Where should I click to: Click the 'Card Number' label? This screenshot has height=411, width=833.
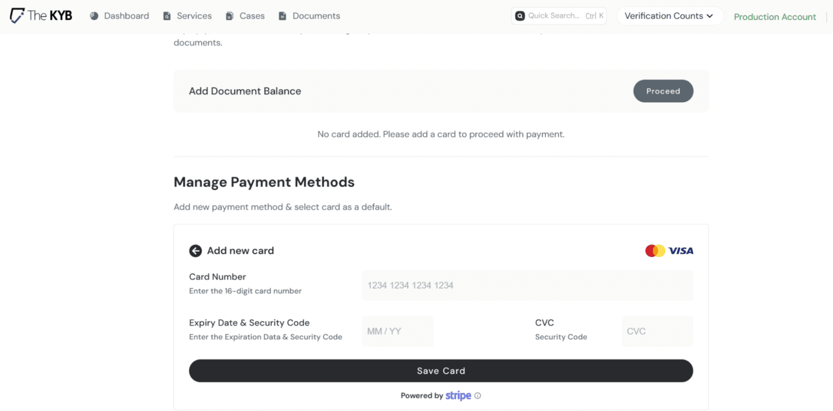pyautogui.click(x=217, y=277)
